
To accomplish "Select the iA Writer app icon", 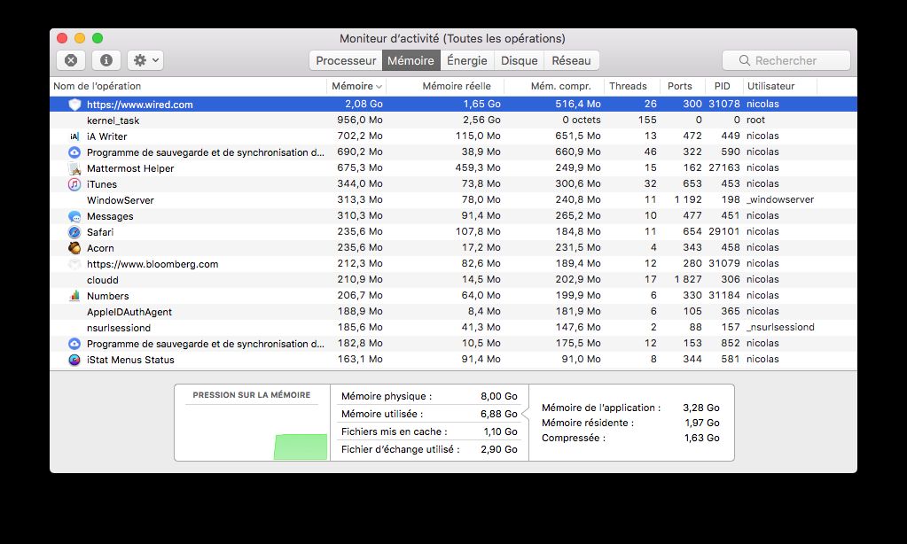I will (74, 136).
